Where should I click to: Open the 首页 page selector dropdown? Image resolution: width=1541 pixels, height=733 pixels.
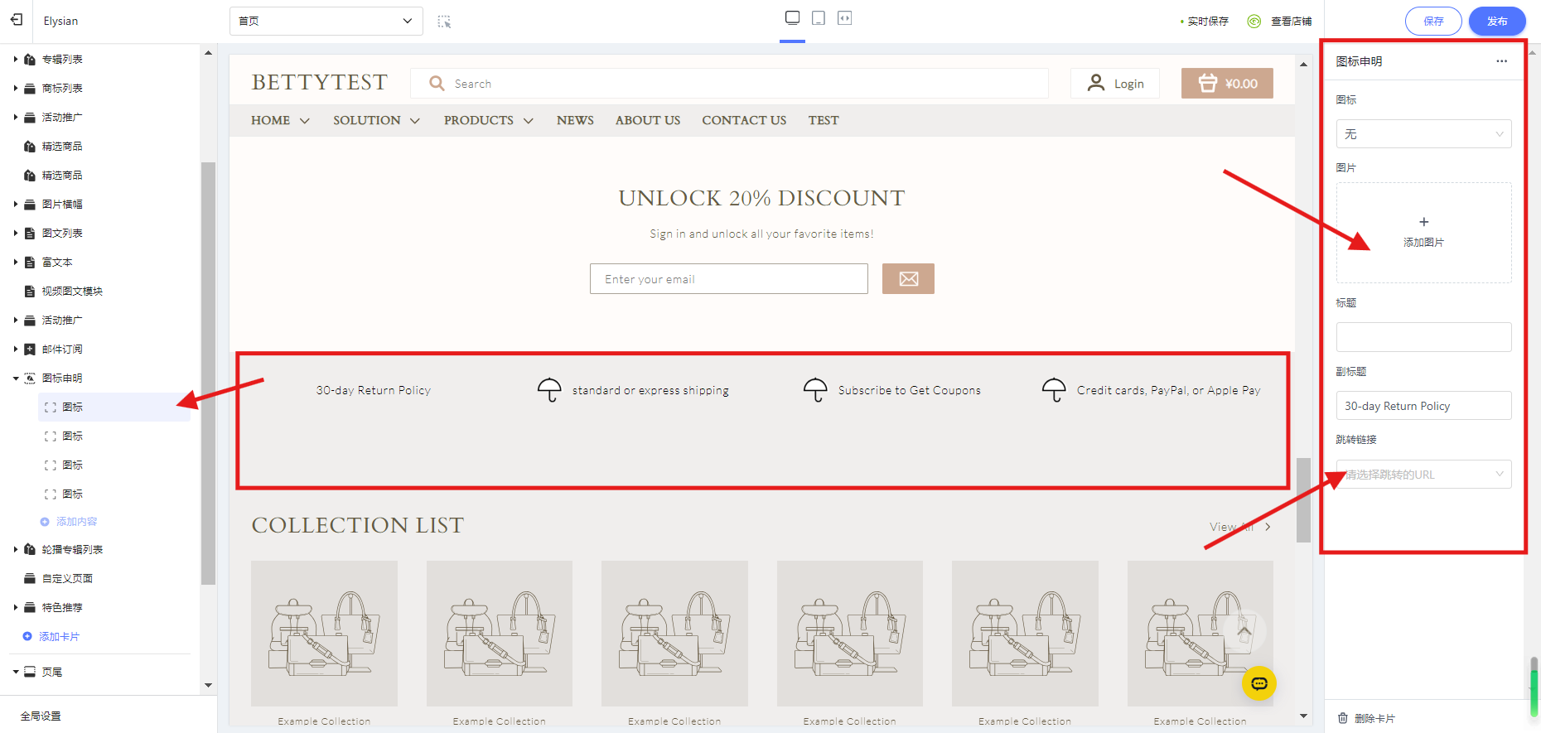click(326, 22)
